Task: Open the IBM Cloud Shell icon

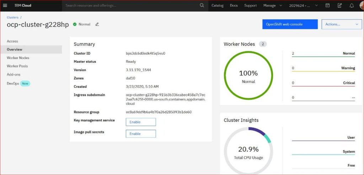Action: tap(327, 6)
